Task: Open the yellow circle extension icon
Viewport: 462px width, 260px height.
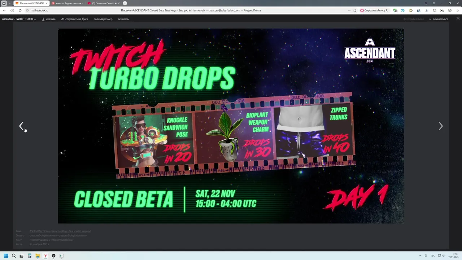Action: pos(411,10)
